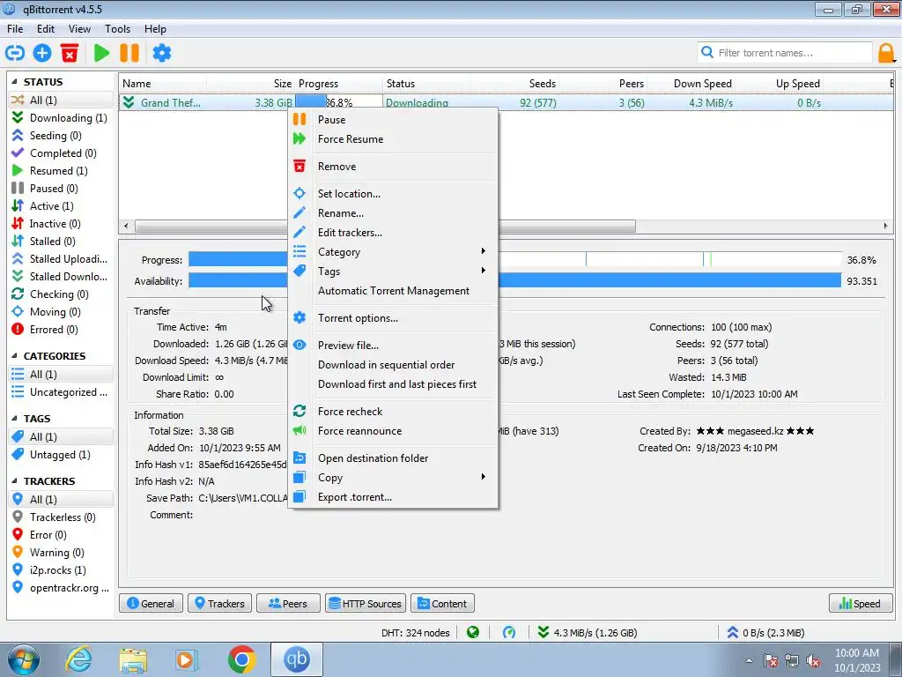Collapse the STATUS section
Screen dimensions: 902x677
[x=14, y=82]
